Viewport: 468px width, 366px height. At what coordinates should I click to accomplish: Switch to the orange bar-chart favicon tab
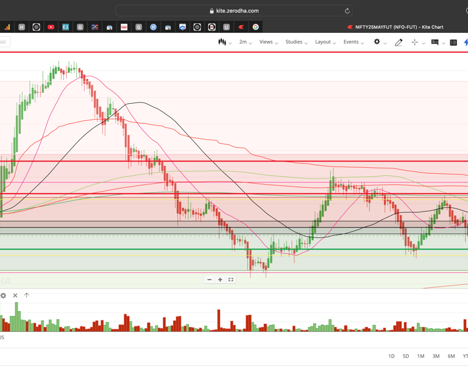click(7, 27)
